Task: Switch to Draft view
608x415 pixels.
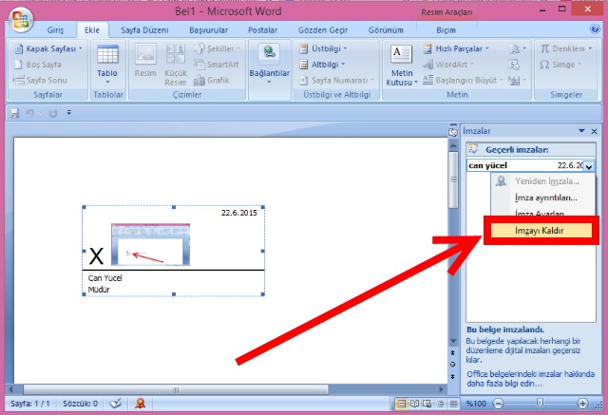Action: click(453, 405)
